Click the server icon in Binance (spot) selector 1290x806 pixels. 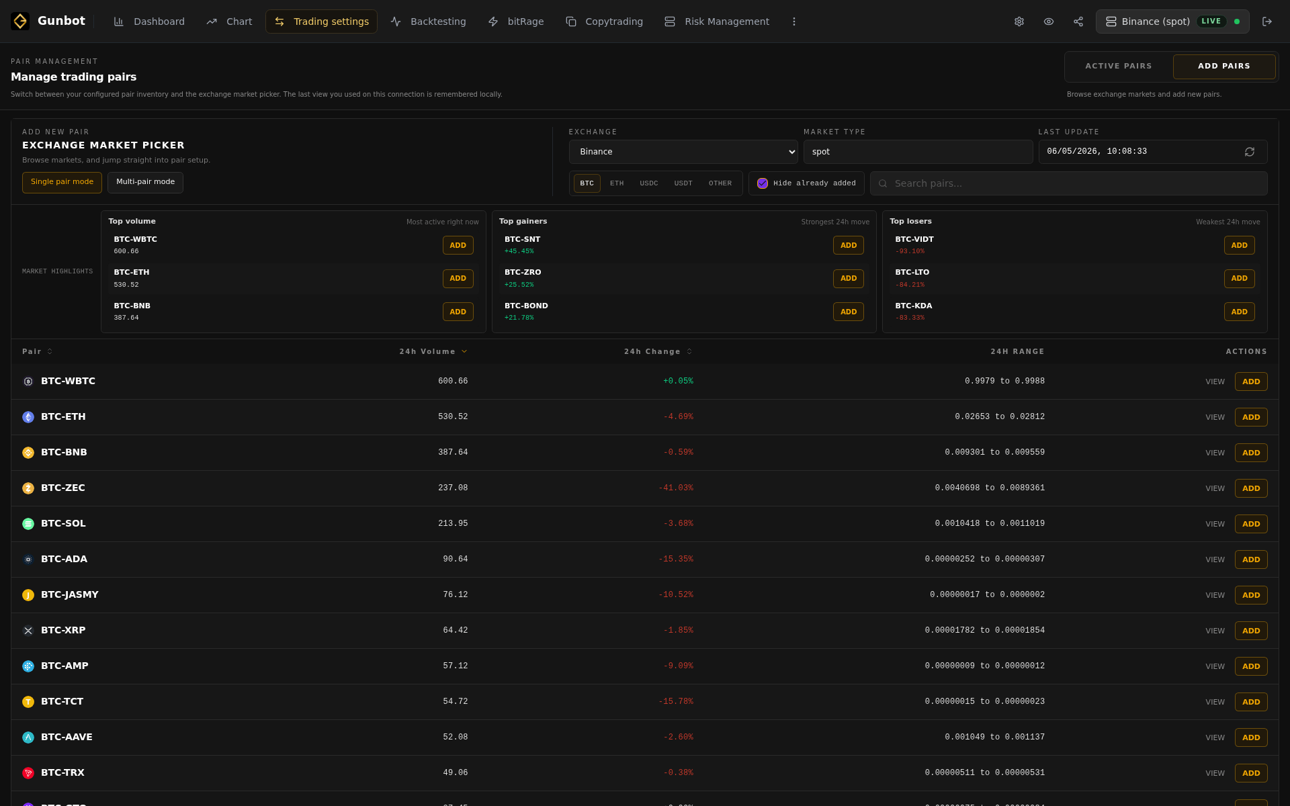pyautogui.click(x=1111, y=21)
